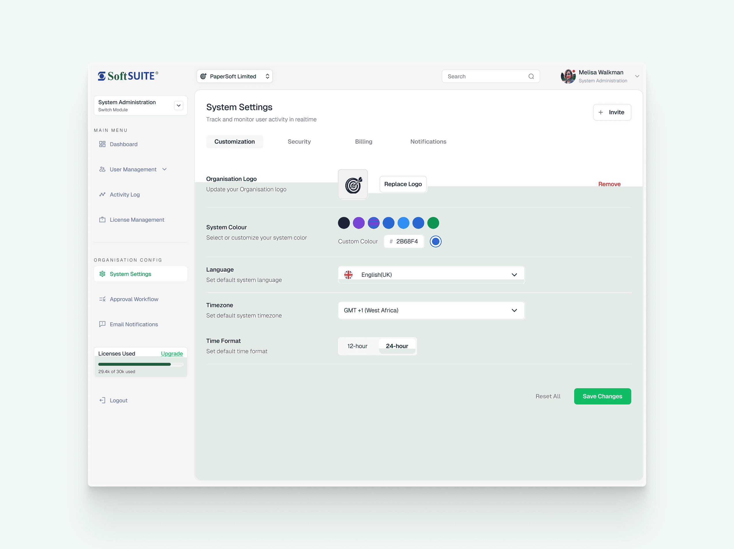Click the custom colour hex field 2B68F4
This screenshot has height=549, width=734.
pyautogui.click(x=404, y=241)
